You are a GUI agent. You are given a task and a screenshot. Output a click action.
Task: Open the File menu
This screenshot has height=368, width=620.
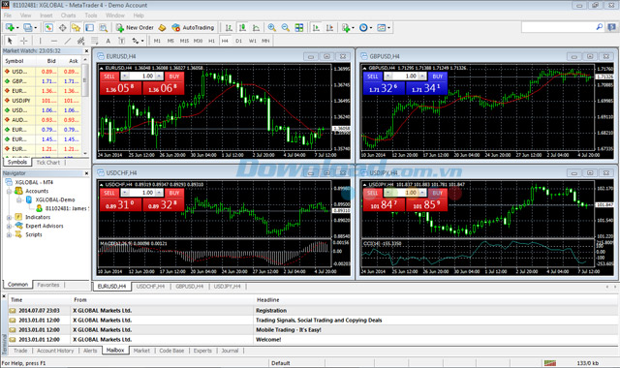[x=8, y=15]
